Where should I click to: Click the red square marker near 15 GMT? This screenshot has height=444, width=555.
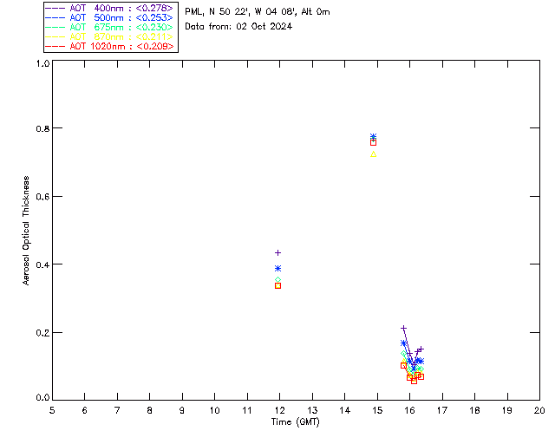373,143
